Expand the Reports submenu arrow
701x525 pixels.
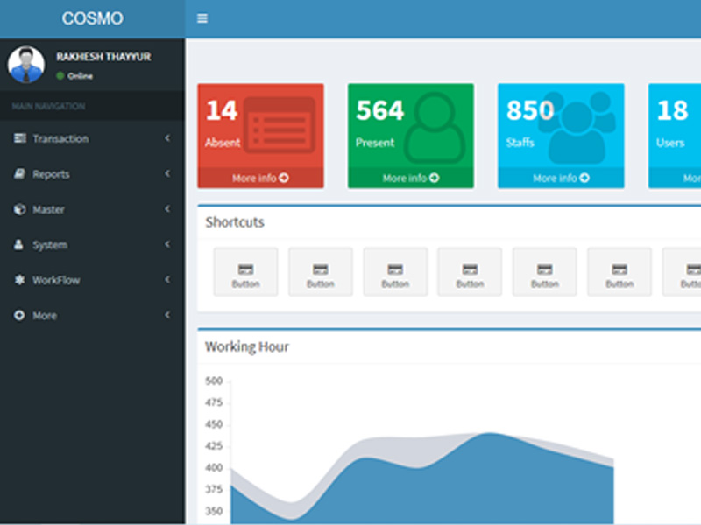pyautogui.click(x=167, y=174)
